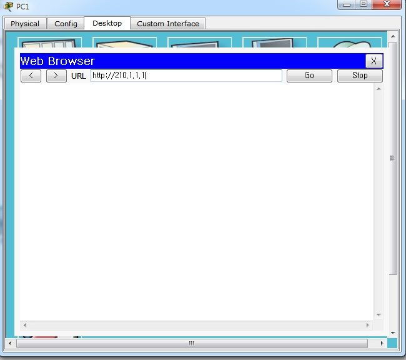406x360 pixels.
Task: Open the Physical tab
Action: coord(25,24)
